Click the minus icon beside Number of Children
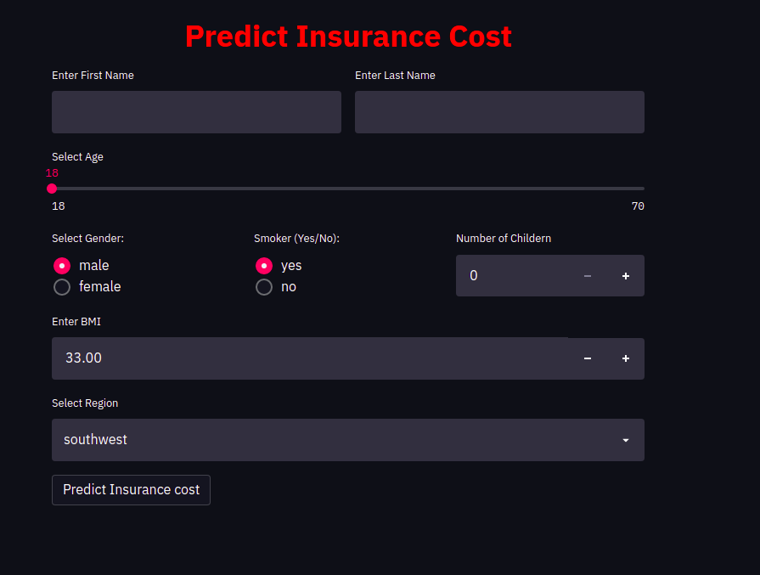 [588, 275]
